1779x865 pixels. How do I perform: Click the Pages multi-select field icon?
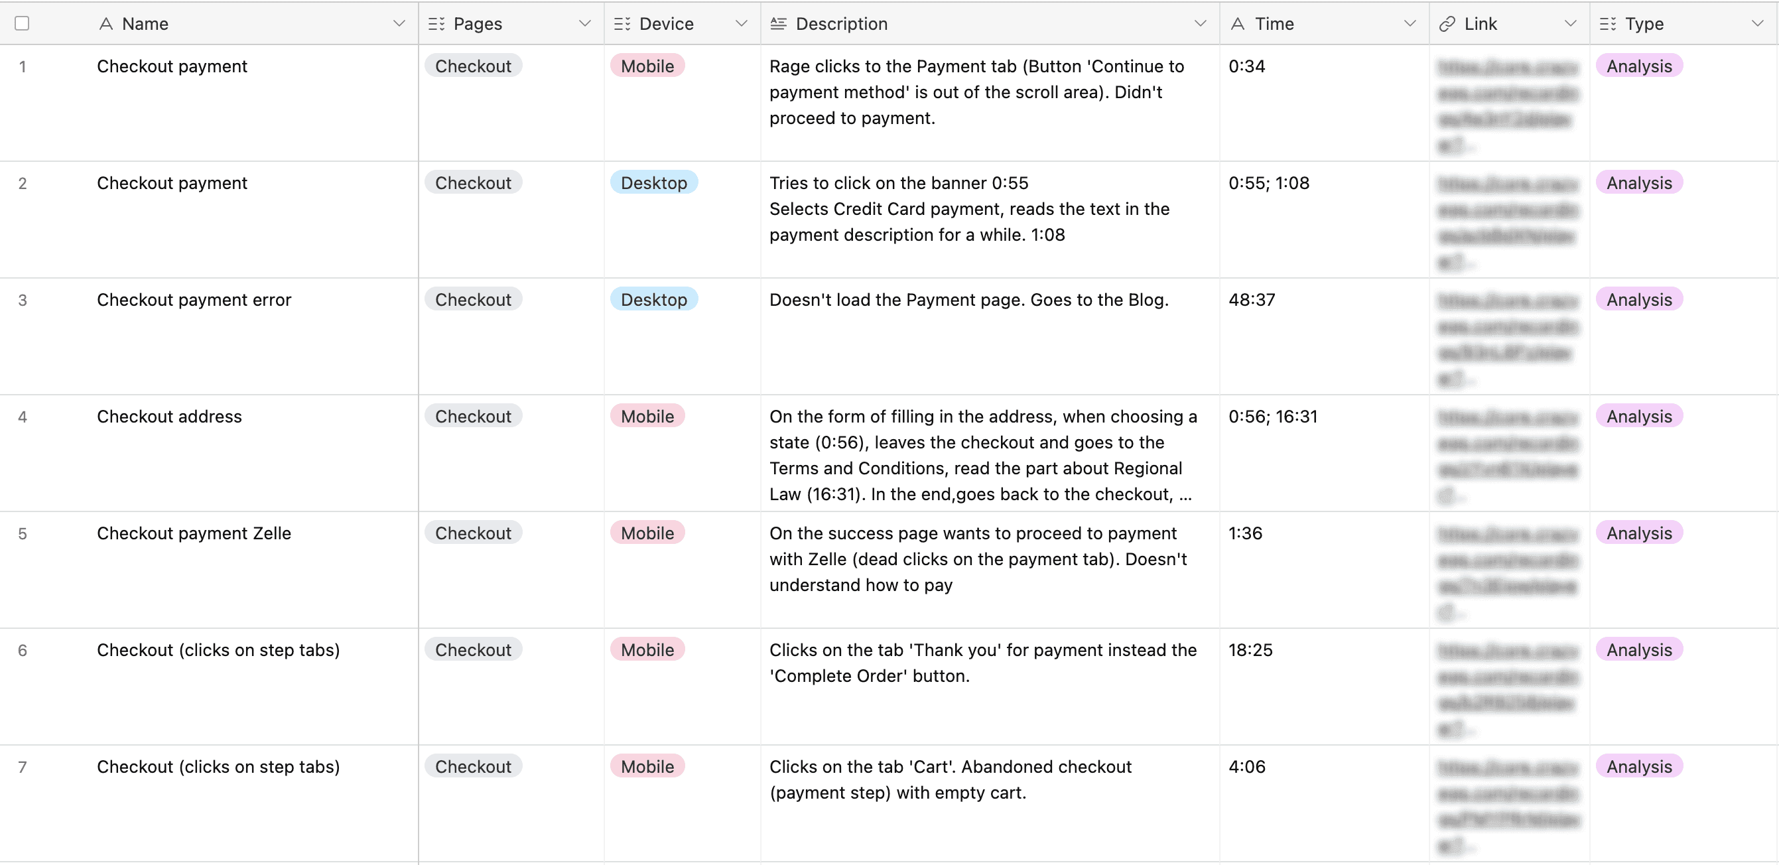(436, 23)
